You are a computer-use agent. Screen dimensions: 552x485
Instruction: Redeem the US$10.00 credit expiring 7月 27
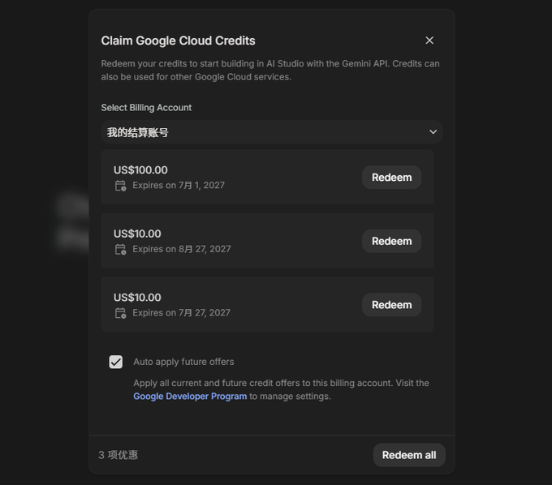391,305
